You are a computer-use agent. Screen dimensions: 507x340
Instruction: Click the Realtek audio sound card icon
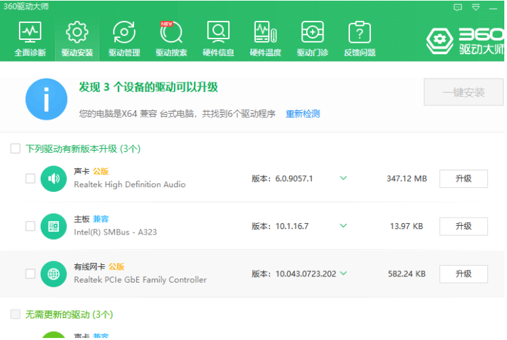tap(53, 178)
